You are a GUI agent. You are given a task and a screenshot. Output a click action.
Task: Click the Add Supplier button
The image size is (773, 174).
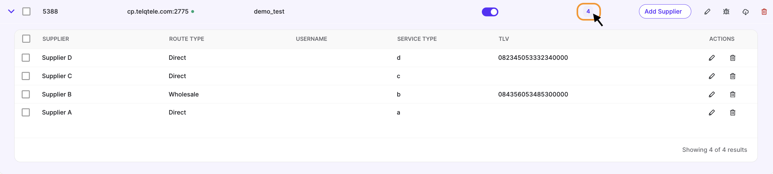click(665, 11)
